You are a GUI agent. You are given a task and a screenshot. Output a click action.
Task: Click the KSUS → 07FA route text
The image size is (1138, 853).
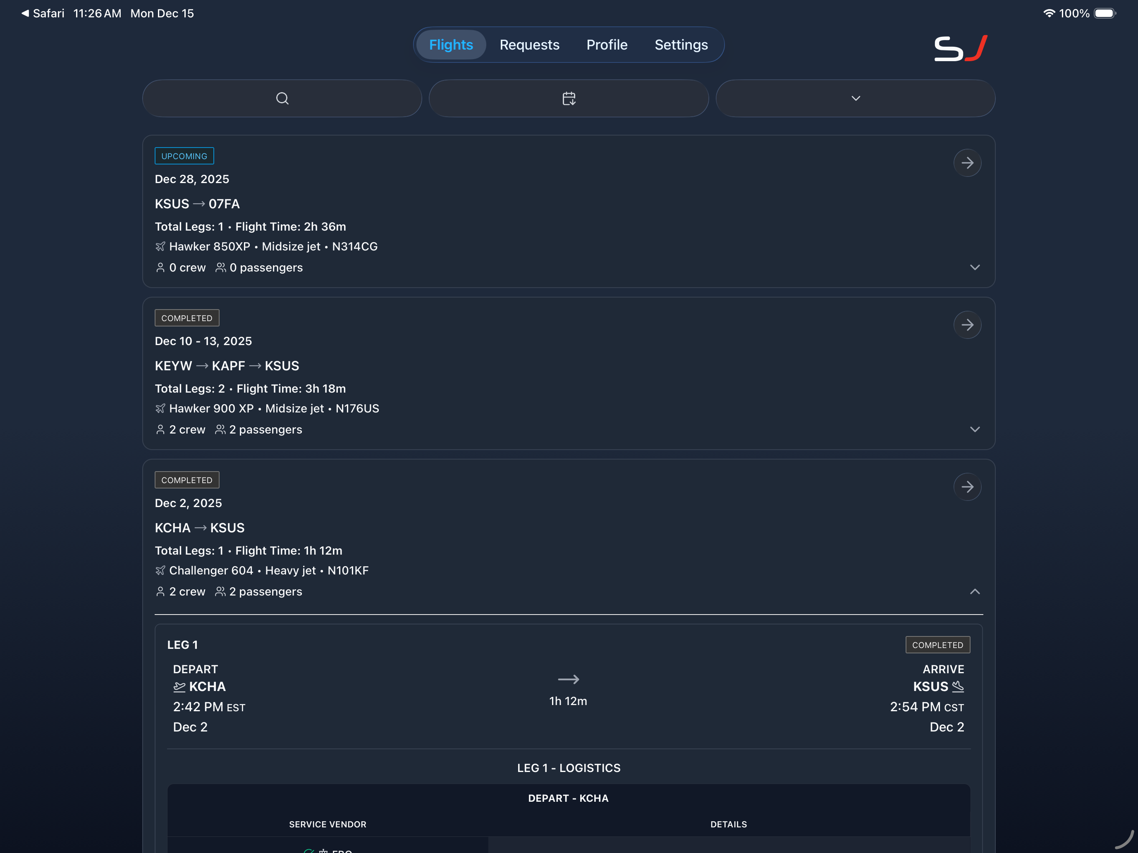pos(197,204)
